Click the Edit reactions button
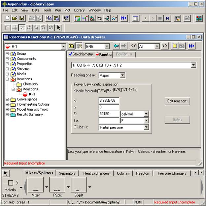The image size is (206, 206). pos(177,101)
